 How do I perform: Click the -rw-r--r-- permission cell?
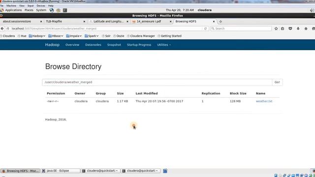coord(53,101)
